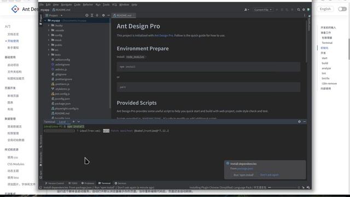Click the editor tabs kebab menu icon
The width and height of the screenshot is (350, 197).
(x=305, y=15)
